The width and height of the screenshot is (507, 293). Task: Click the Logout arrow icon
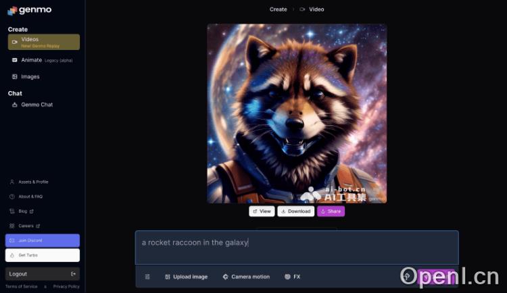[74, 274]
